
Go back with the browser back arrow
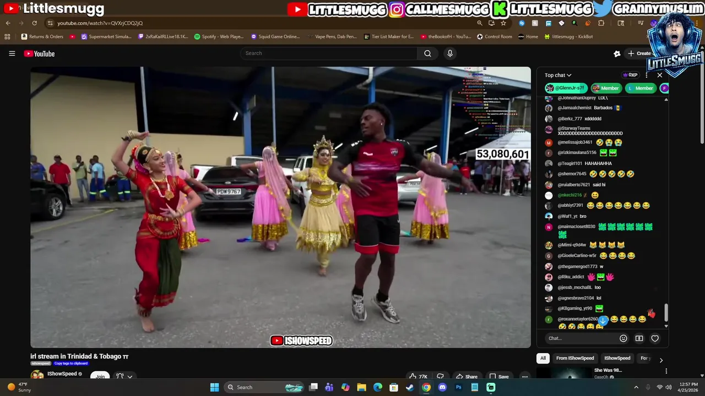coord(8,23)
